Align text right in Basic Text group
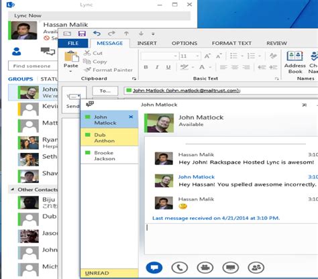Viewport: 318px width, 279px height. (x=246, y=67)
